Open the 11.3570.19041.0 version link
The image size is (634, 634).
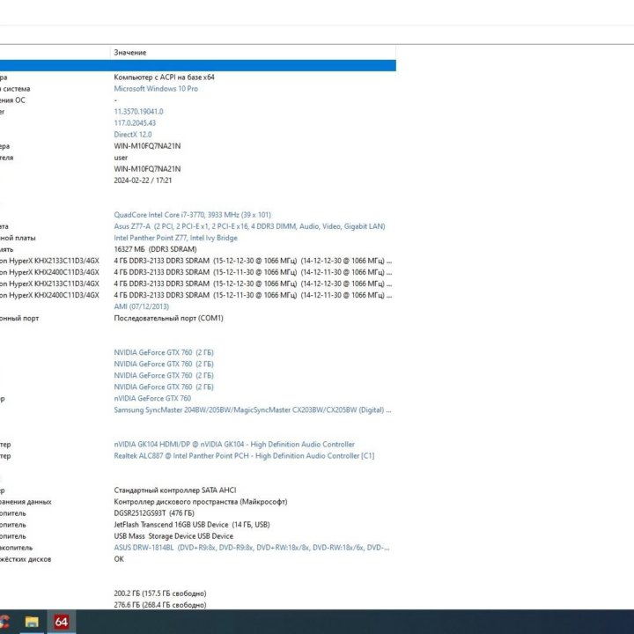pyautogui.click(x=138, y=112)
